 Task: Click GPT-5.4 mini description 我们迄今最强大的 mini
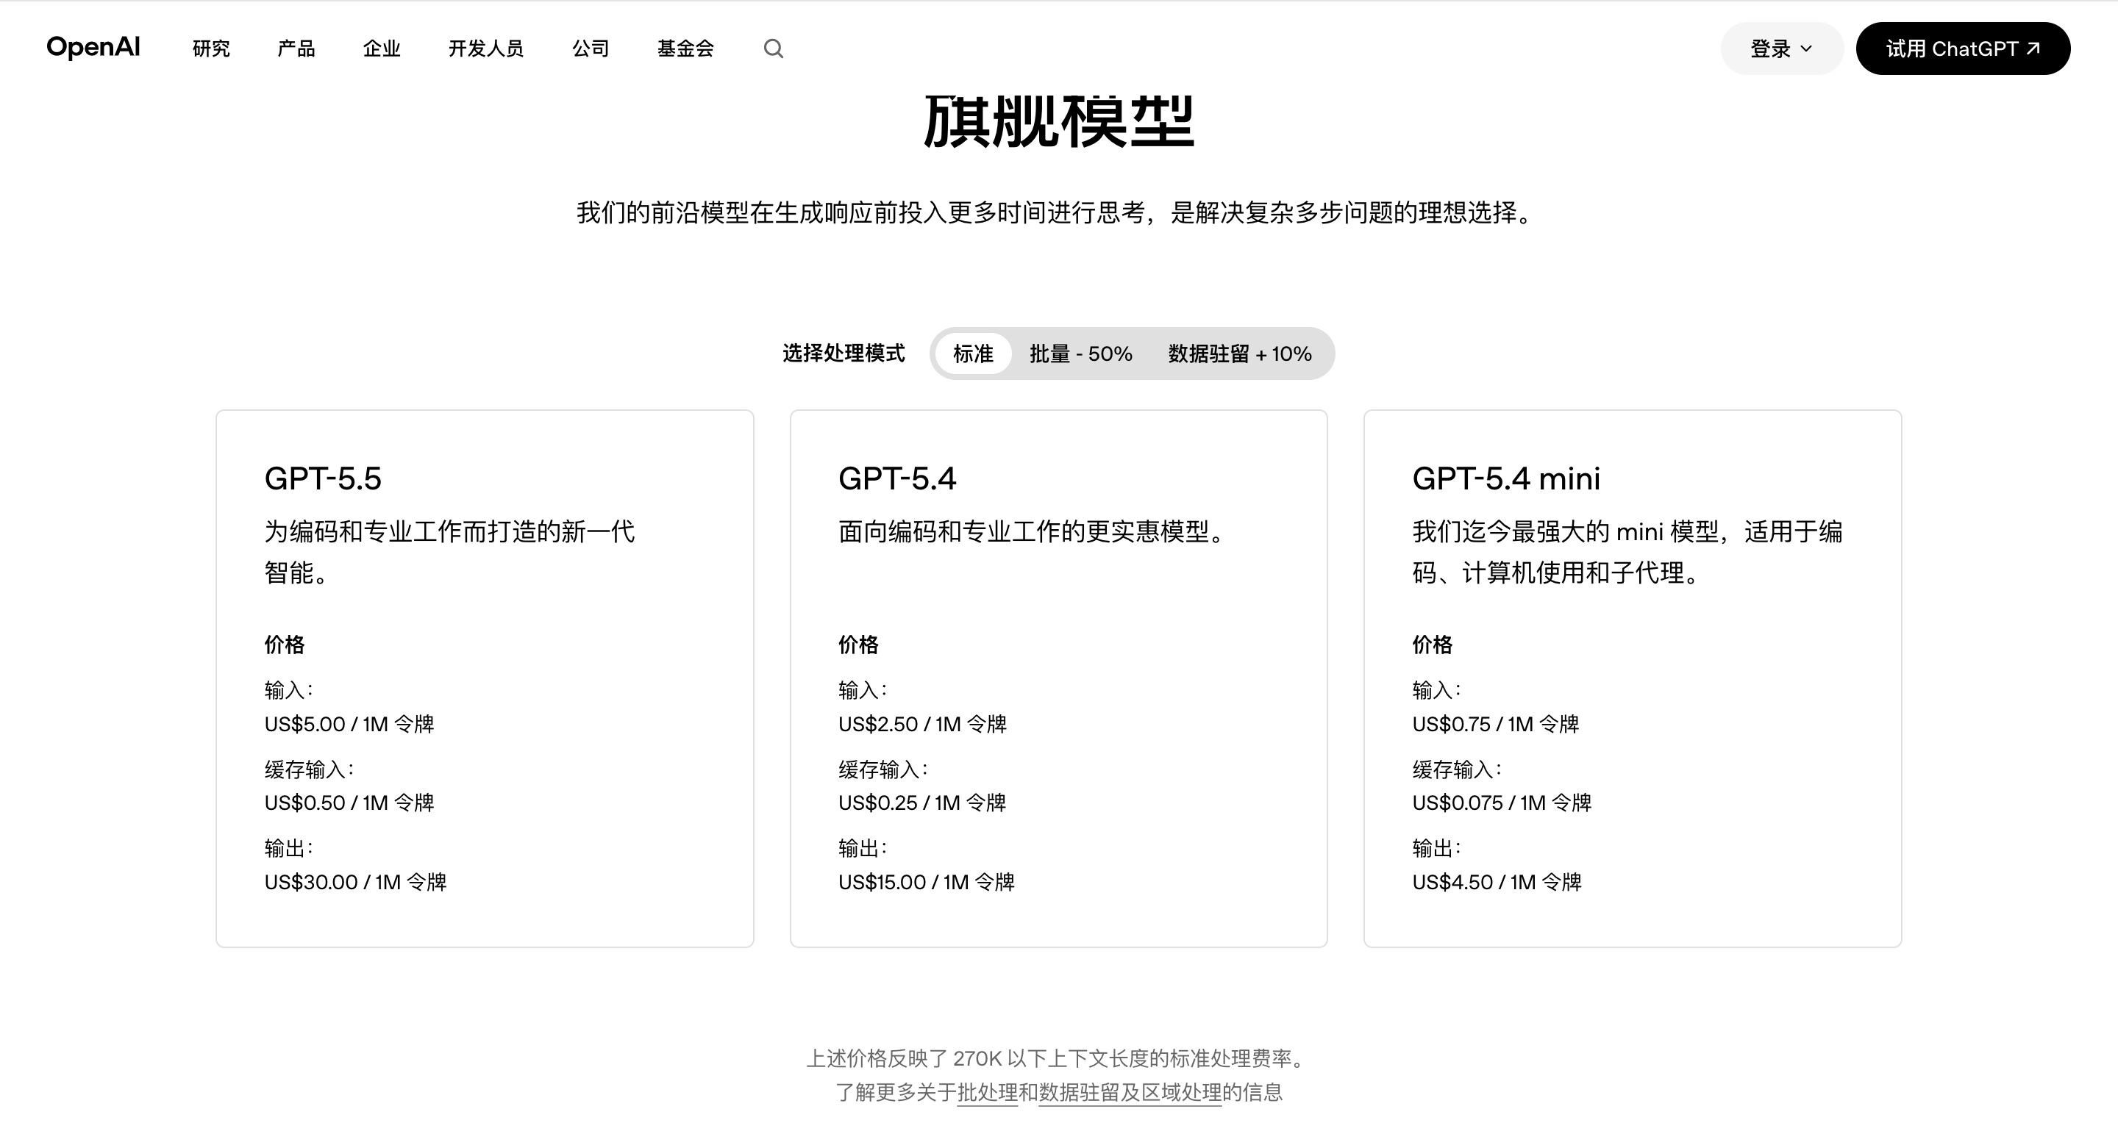pyautogui.click(x=1628, y=551)
